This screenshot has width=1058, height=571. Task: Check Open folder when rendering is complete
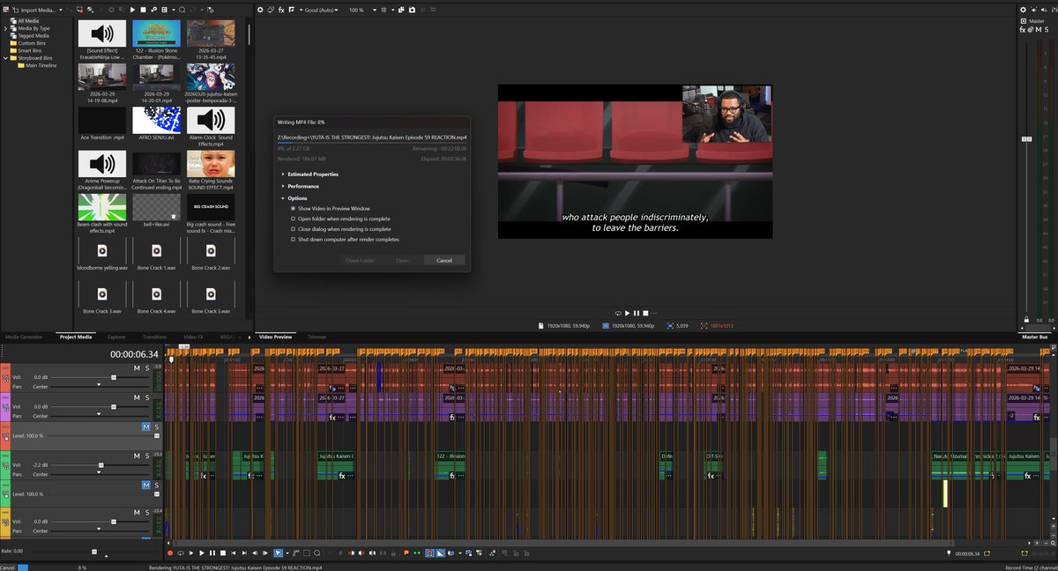point(294,219)
